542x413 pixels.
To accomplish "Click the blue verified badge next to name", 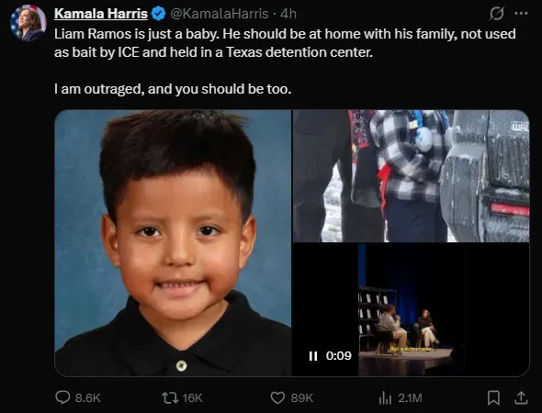I will 159,14.
